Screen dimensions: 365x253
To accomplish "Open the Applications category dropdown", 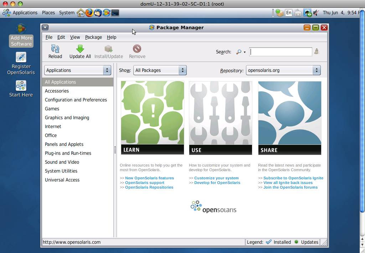I will click(78, 70).
